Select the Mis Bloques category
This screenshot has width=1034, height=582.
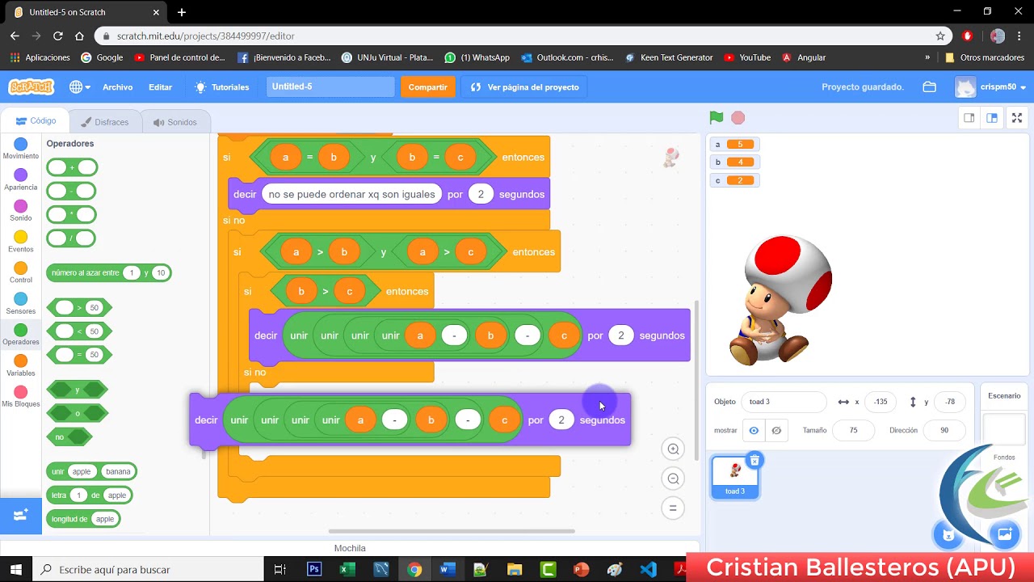[21, 397]
